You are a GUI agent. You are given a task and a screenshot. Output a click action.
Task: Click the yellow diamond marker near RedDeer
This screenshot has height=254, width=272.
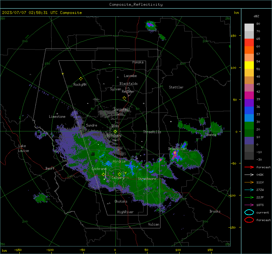tap(124, 98)
